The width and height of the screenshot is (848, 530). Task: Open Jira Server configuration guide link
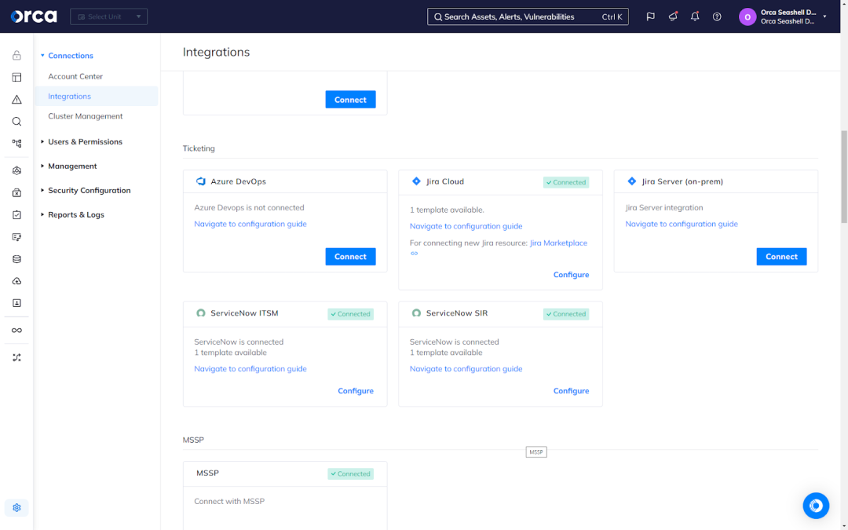(x=682, y=224)
